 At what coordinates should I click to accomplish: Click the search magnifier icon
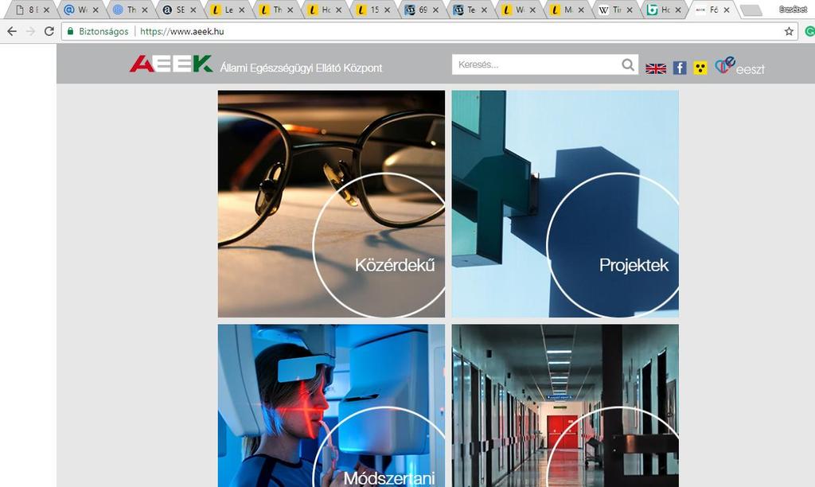coord(628,64)
